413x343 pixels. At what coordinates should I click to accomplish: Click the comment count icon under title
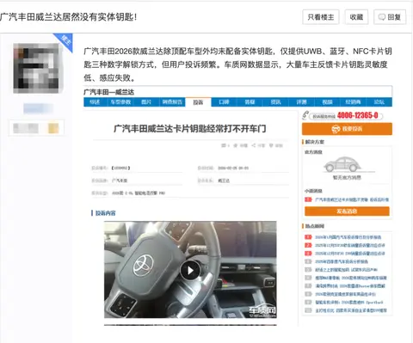[x=224, y=145]
